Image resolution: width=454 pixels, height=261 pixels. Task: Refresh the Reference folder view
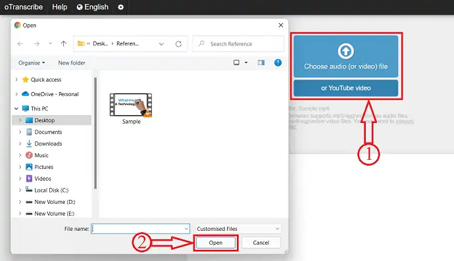[x=178, y=44]
